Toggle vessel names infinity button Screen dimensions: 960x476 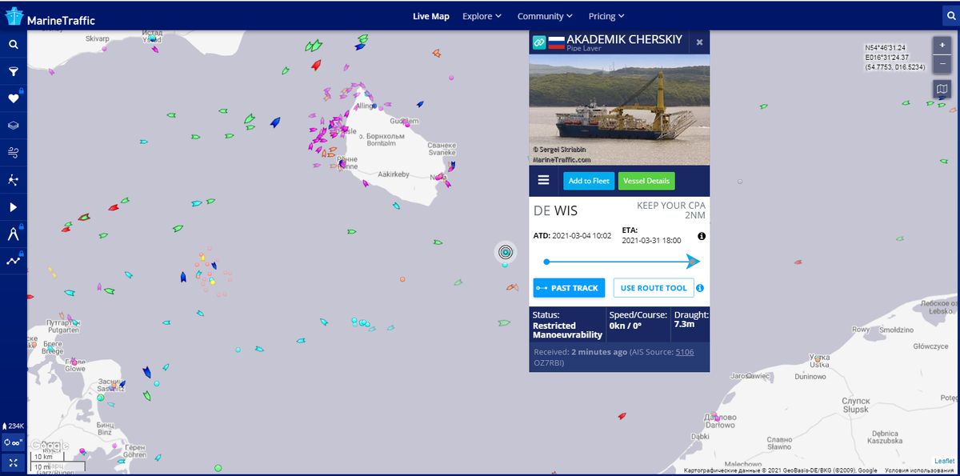click(x=14, y=442)
